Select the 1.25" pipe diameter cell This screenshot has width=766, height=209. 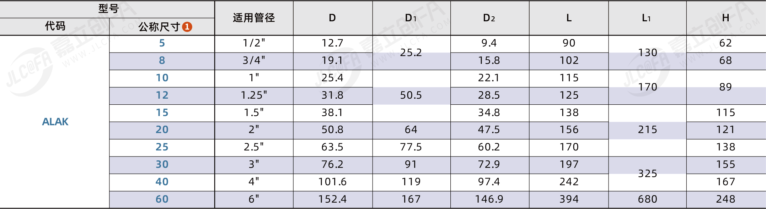pyautogui.click(x=254, y=95)
